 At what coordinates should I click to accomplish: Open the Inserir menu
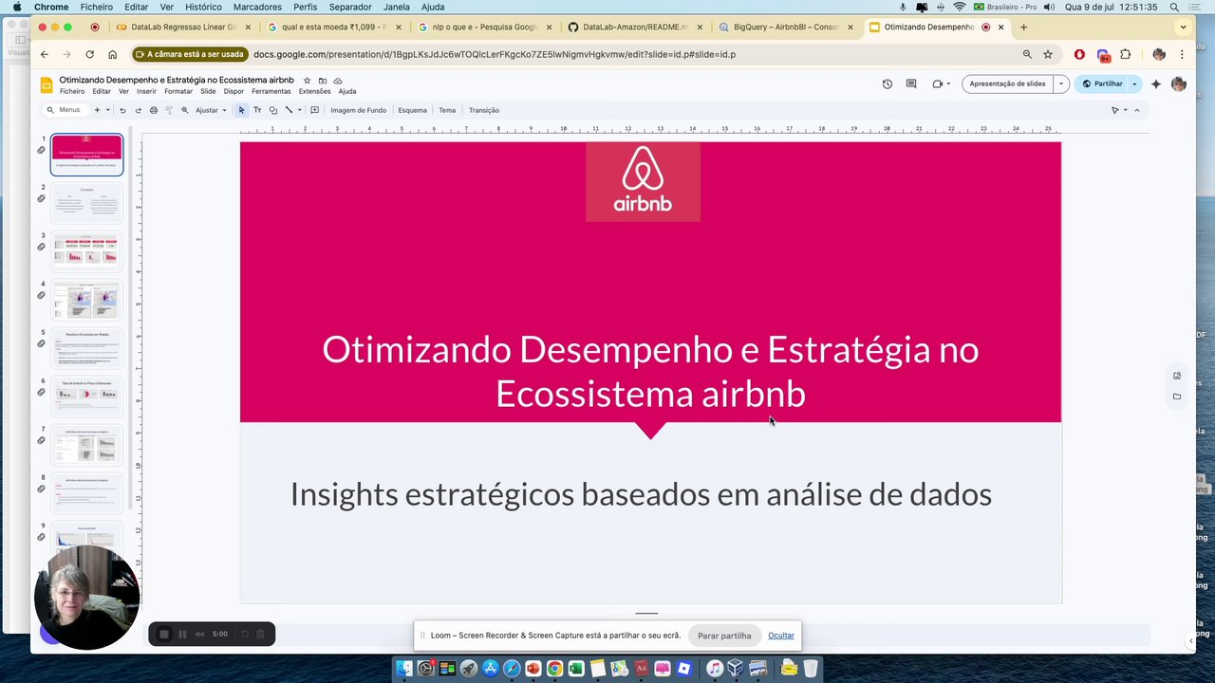tap(146, 91)
